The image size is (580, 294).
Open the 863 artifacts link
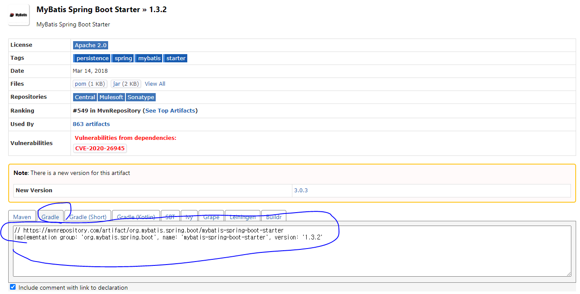(x=91, y=124)
